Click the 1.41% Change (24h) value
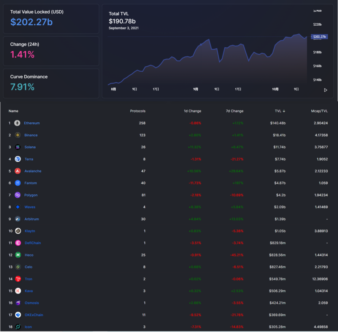Viewport: 338px width, 332px height. point(22,54)
